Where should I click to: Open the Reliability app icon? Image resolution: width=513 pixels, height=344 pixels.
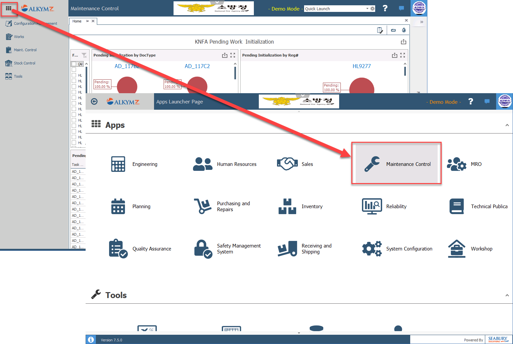tap(372, 206)
